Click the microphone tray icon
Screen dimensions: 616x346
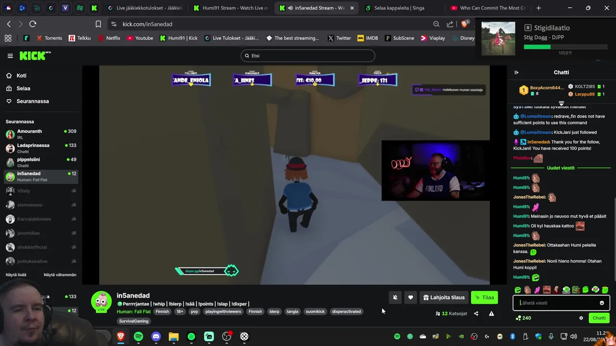(x=551, y=336)
